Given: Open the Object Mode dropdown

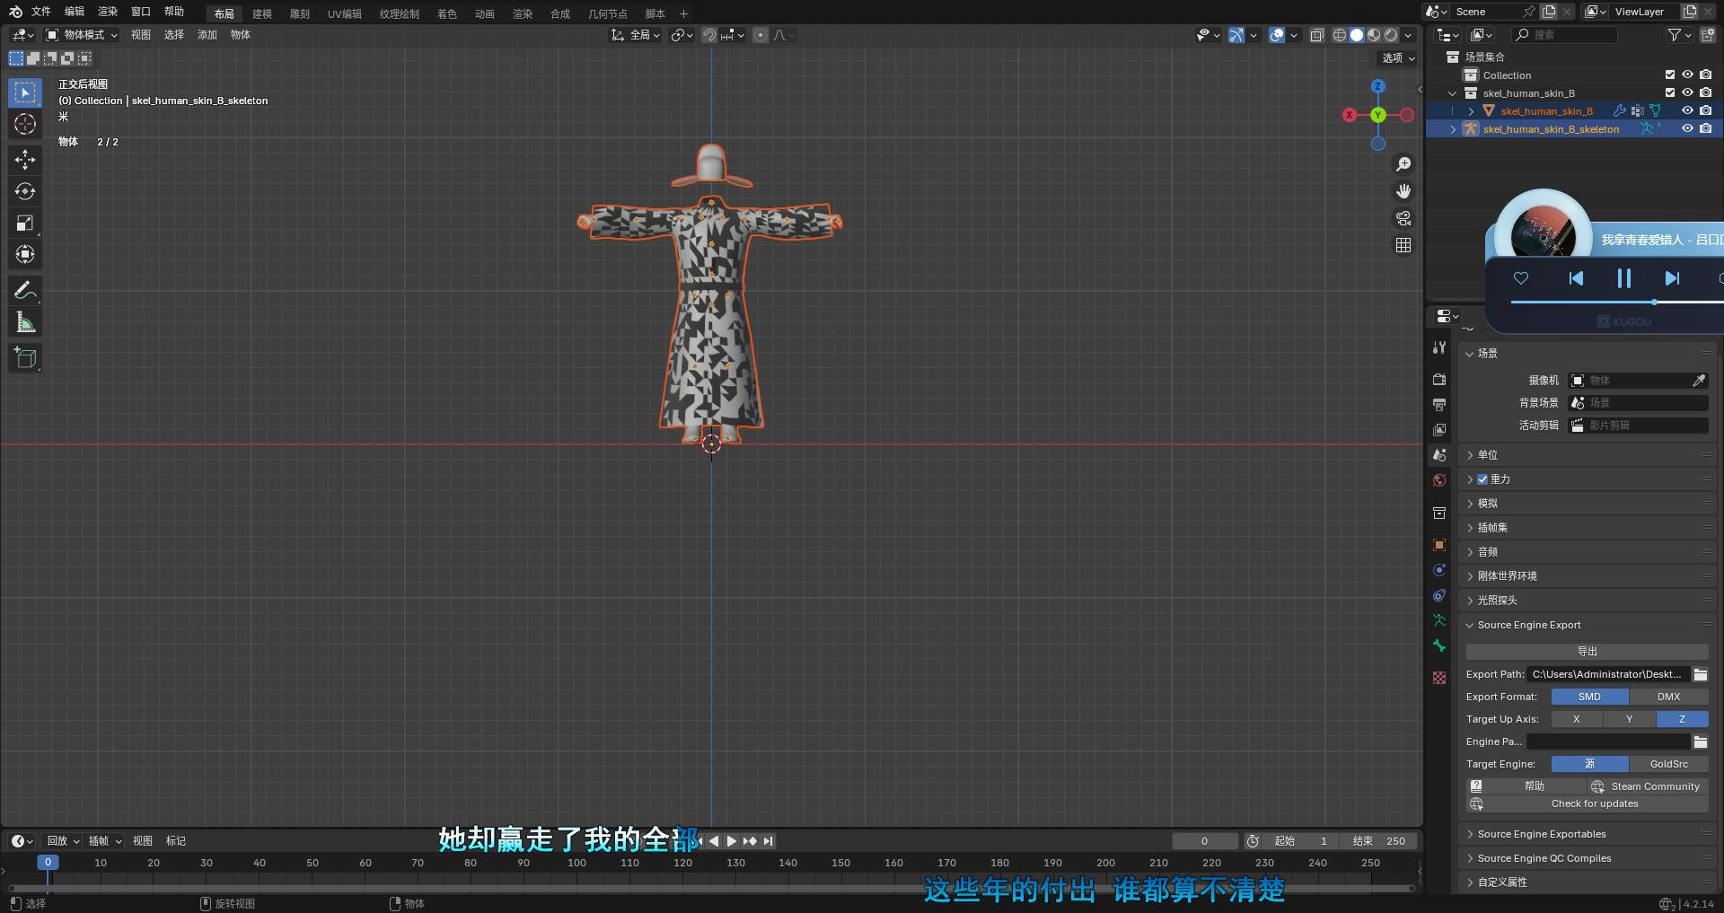Looking at the screenshot, I should [82, 35].
